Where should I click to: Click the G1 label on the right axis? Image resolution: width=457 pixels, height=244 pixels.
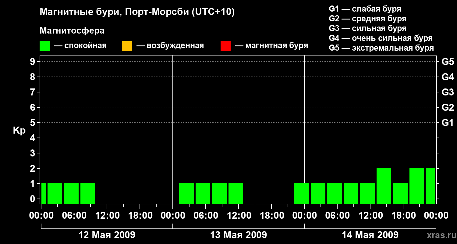[x=448, y=123]
